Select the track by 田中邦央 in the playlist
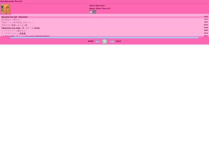The image size is (209, 156). click(104, 22)
